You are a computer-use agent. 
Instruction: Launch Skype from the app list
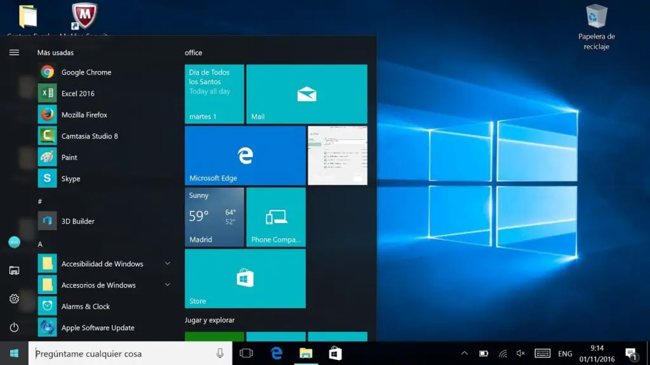pyautogui.click(x=70, y=179)
